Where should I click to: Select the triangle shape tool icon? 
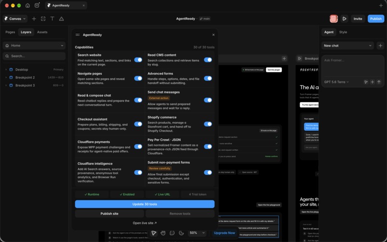[61, 19]
